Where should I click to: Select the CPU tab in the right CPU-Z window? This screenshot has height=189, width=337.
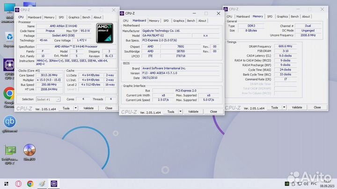(229, 16)
